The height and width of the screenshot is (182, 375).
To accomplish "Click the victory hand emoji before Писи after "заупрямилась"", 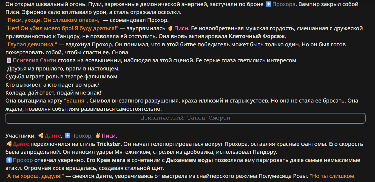I will tap(170, 28).
